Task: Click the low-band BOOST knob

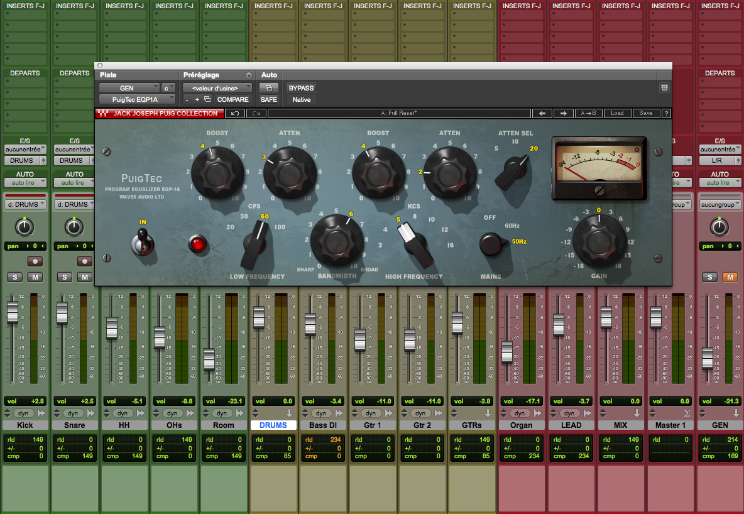Action: click(217, 172)
